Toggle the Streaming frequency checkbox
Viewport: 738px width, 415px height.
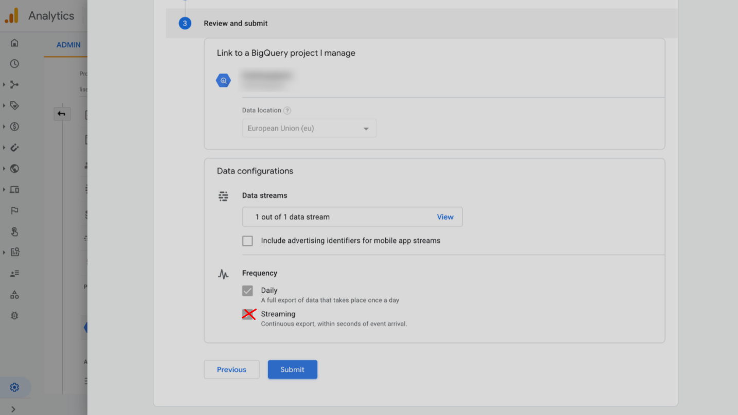[248, 314]
